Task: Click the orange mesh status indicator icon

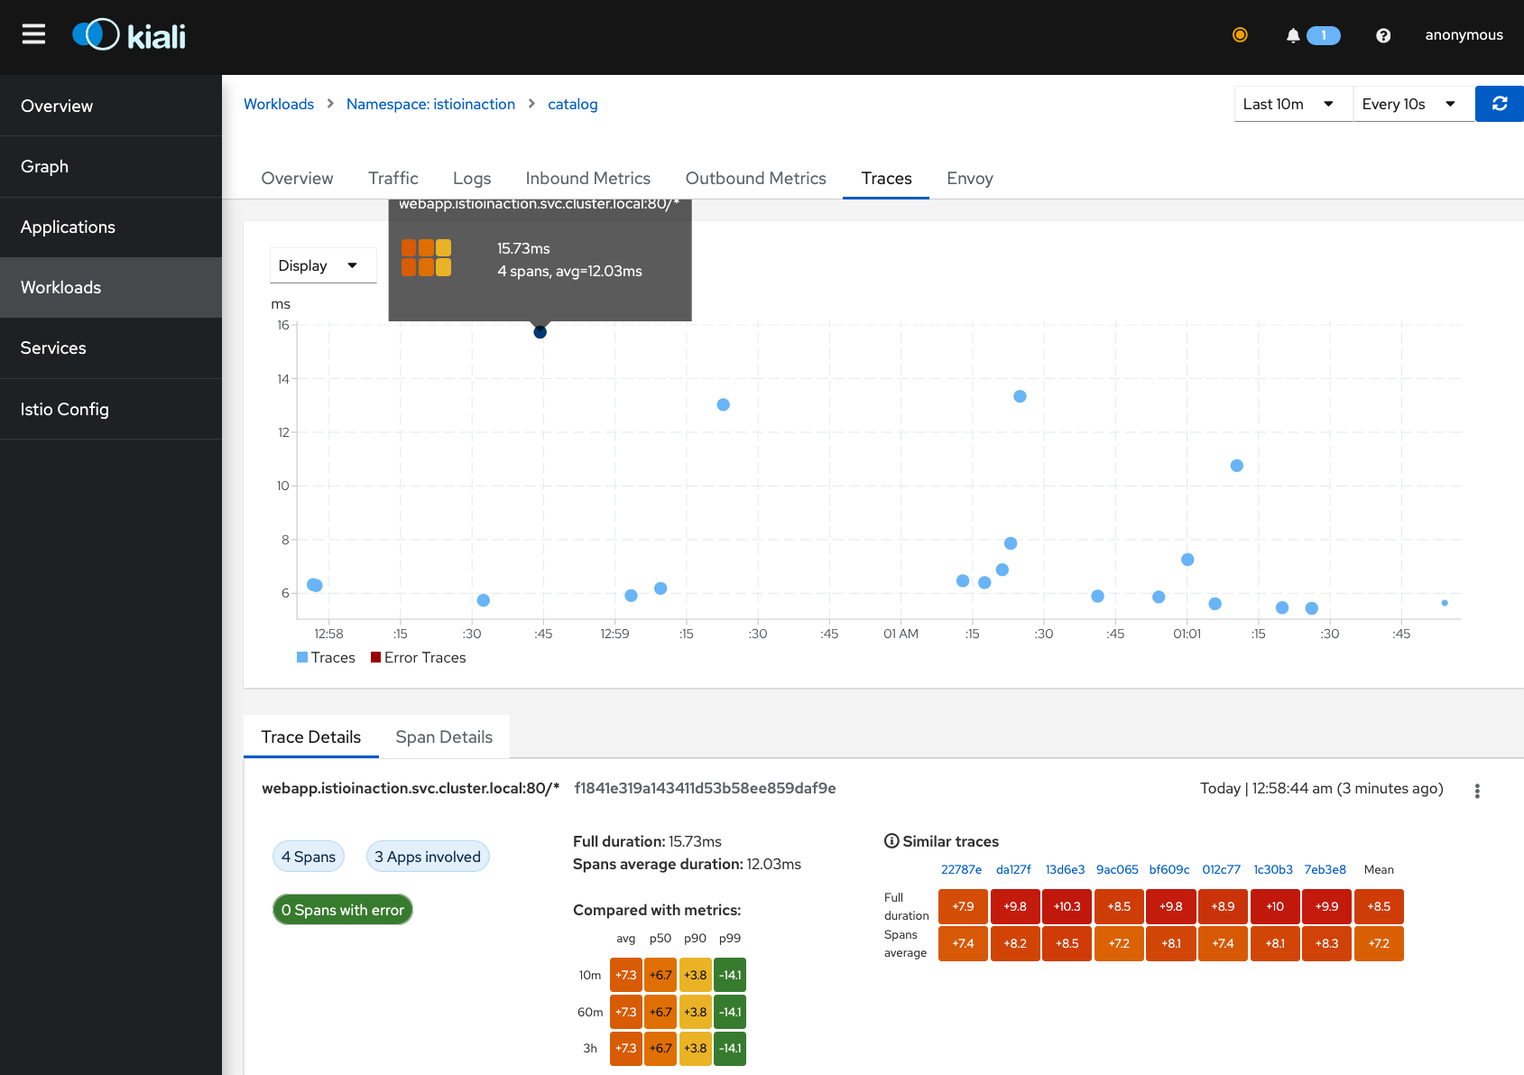Action: pos(1240,35)
